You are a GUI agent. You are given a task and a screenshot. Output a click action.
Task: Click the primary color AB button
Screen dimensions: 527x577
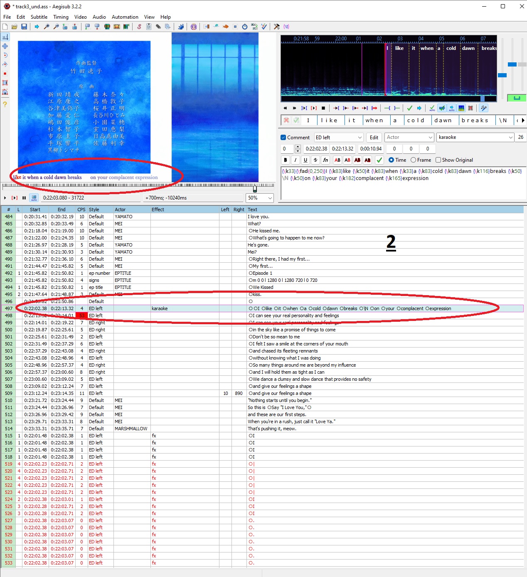pos(337,160)
